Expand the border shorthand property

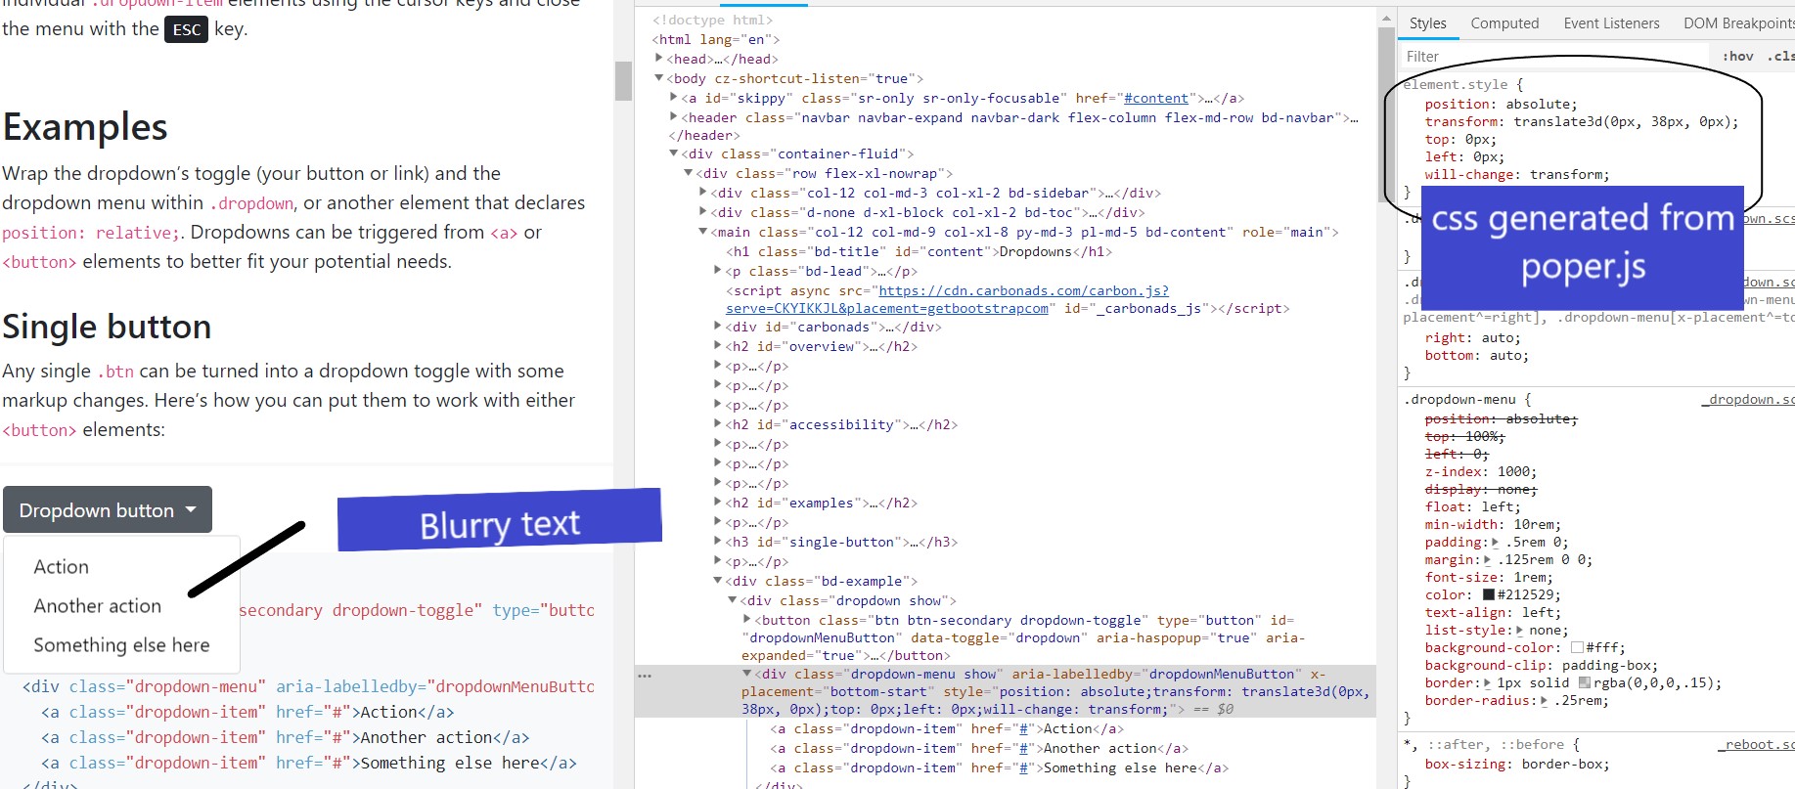pos(1488,682)
